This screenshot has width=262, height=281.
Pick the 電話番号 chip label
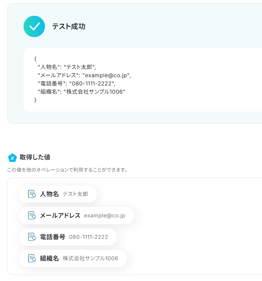52,237
